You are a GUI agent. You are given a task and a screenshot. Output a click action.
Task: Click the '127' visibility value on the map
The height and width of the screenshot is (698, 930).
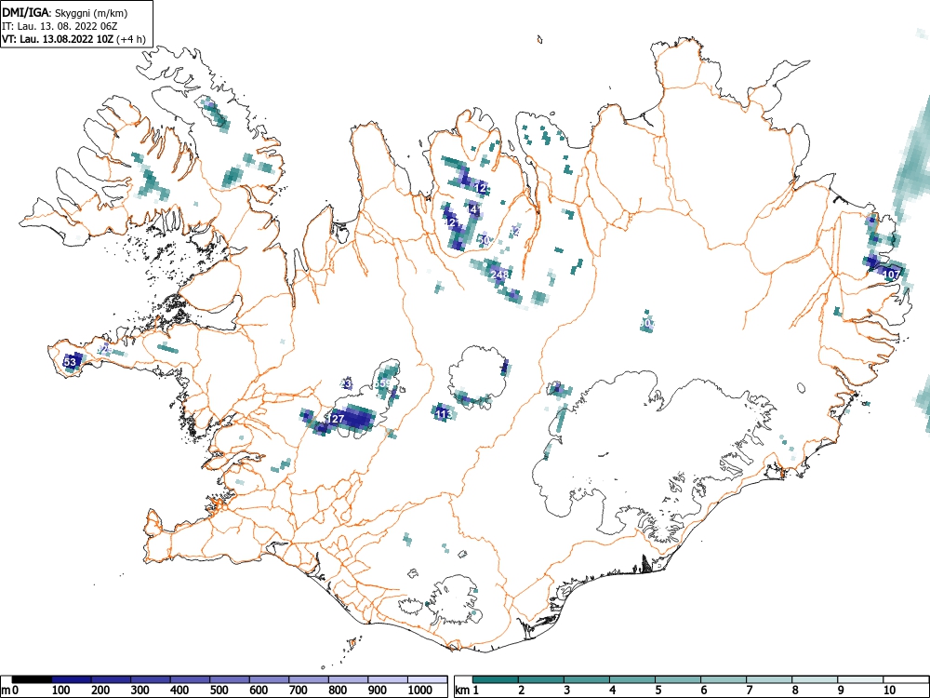coord(336,419)
